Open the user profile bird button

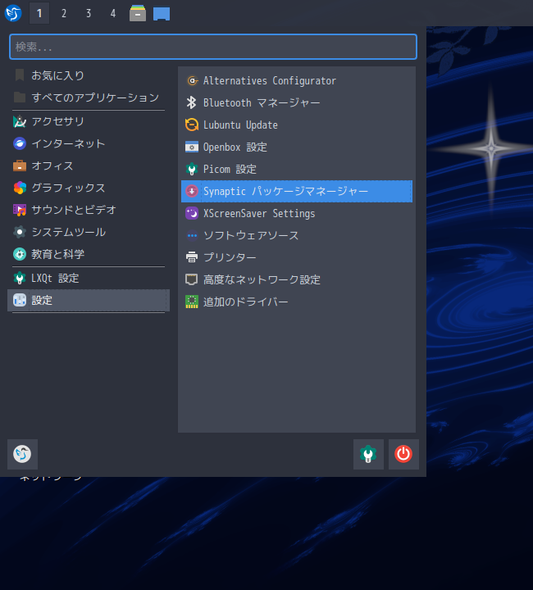coord(22,454)
